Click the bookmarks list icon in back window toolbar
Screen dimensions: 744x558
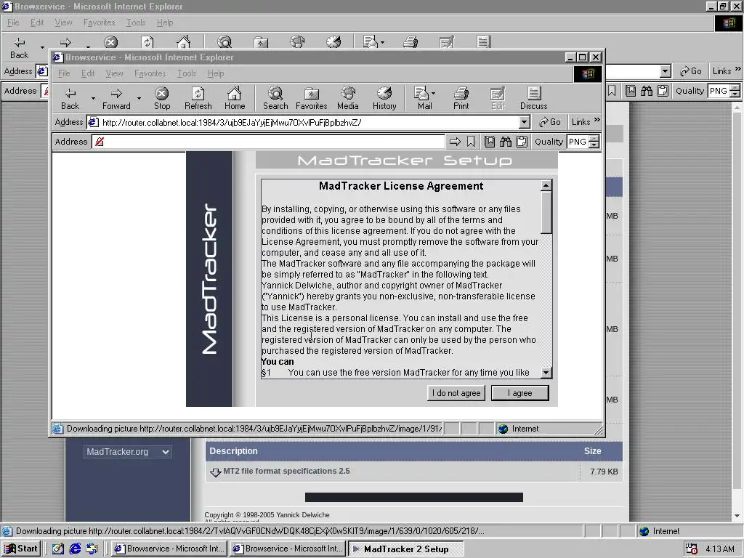tap(631, 91)
